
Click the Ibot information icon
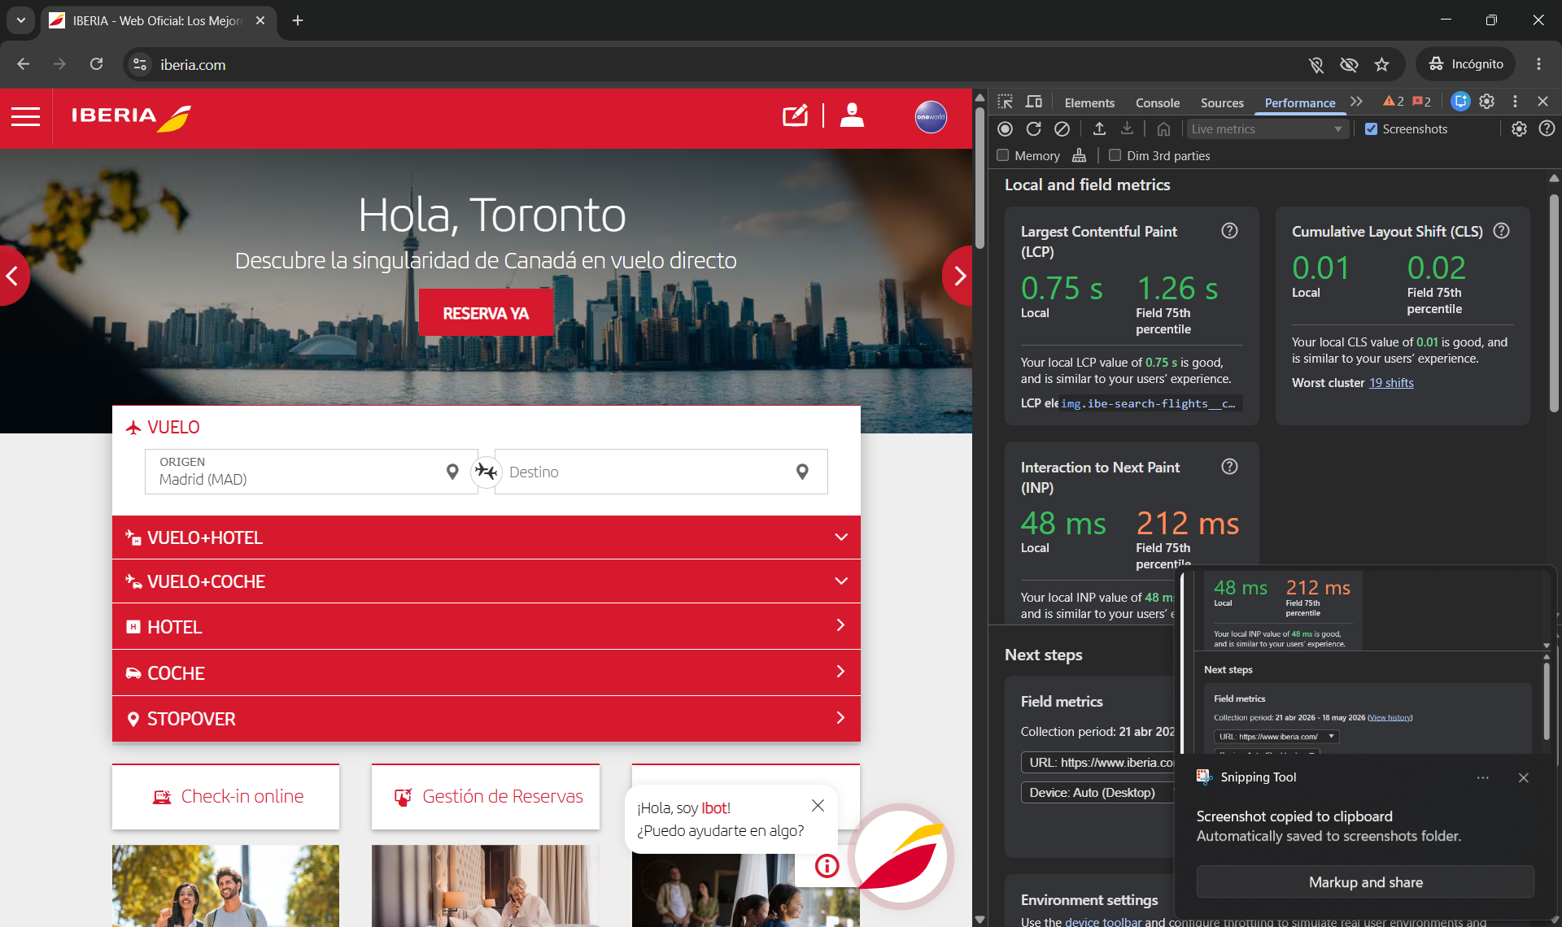[827, 866]
